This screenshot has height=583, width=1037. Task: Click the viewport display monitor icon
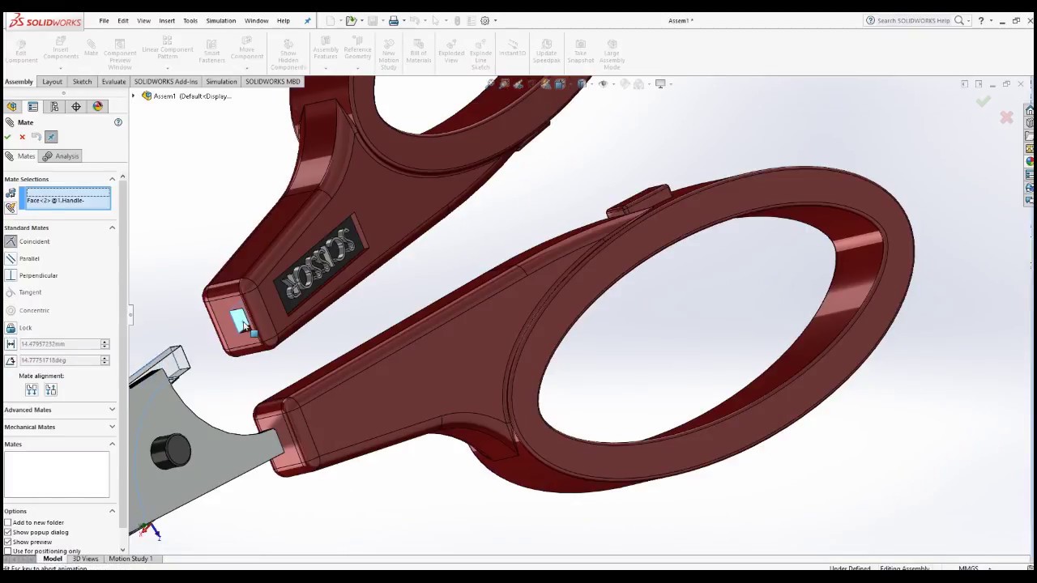660,83
